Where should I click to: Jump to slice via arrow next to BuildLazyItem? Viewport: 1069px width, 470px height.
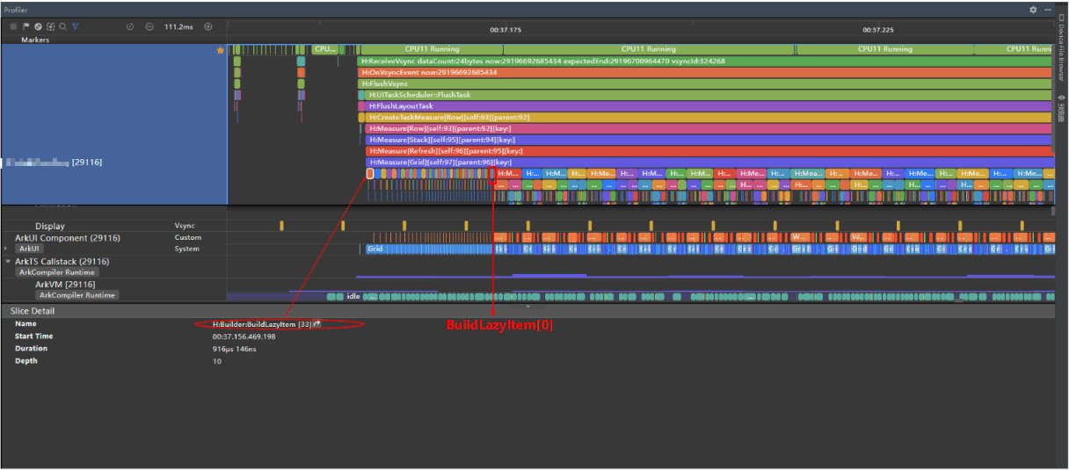click(x=316, y=324)
